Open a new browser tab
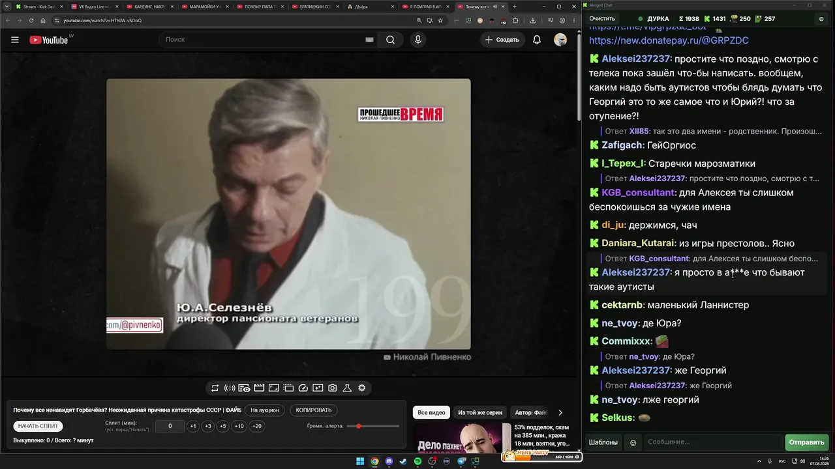Screen dimensions: 835x469 (x=515, y=7)
